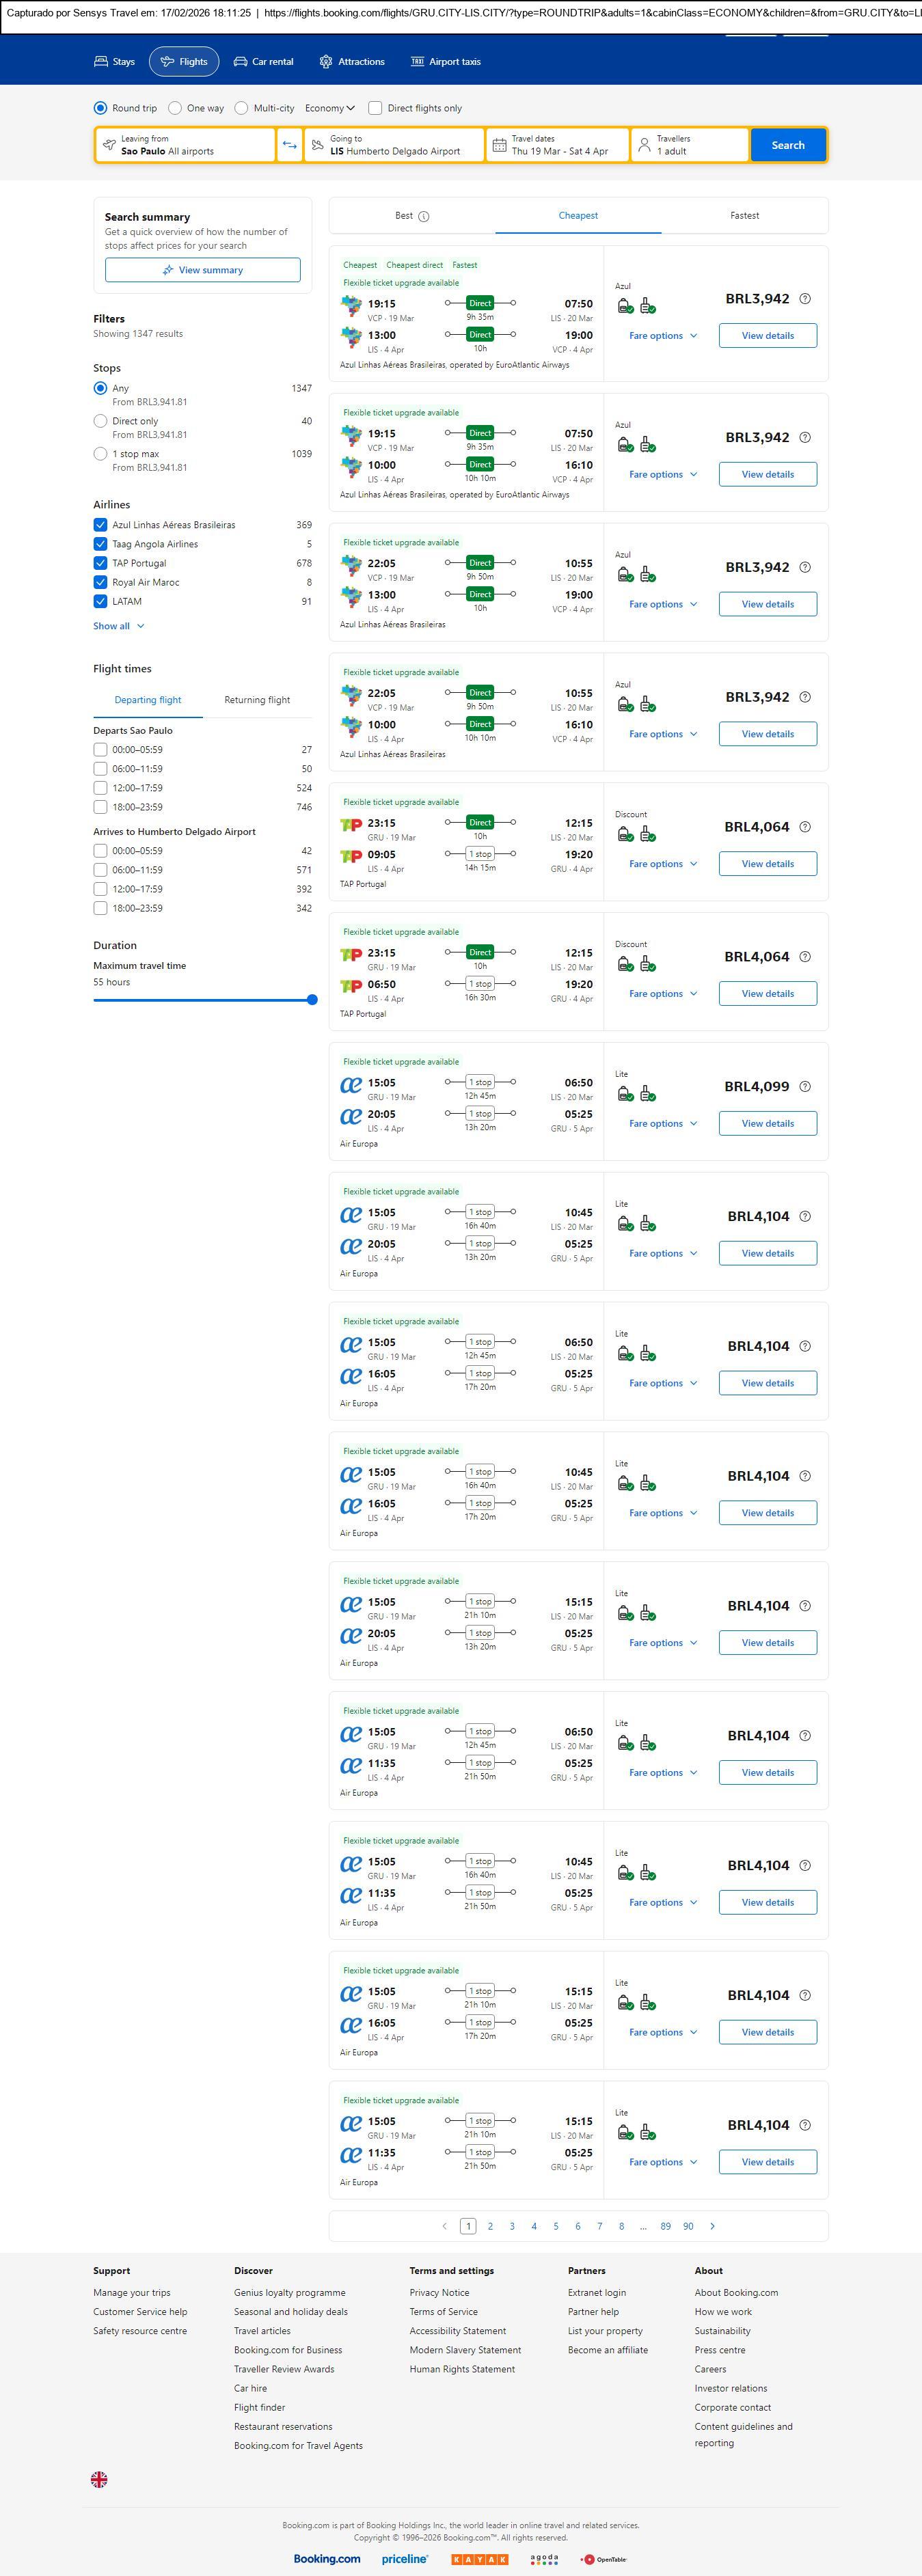
Task: Click the swap origin and destination arrows icon
Action: point(289,145)
